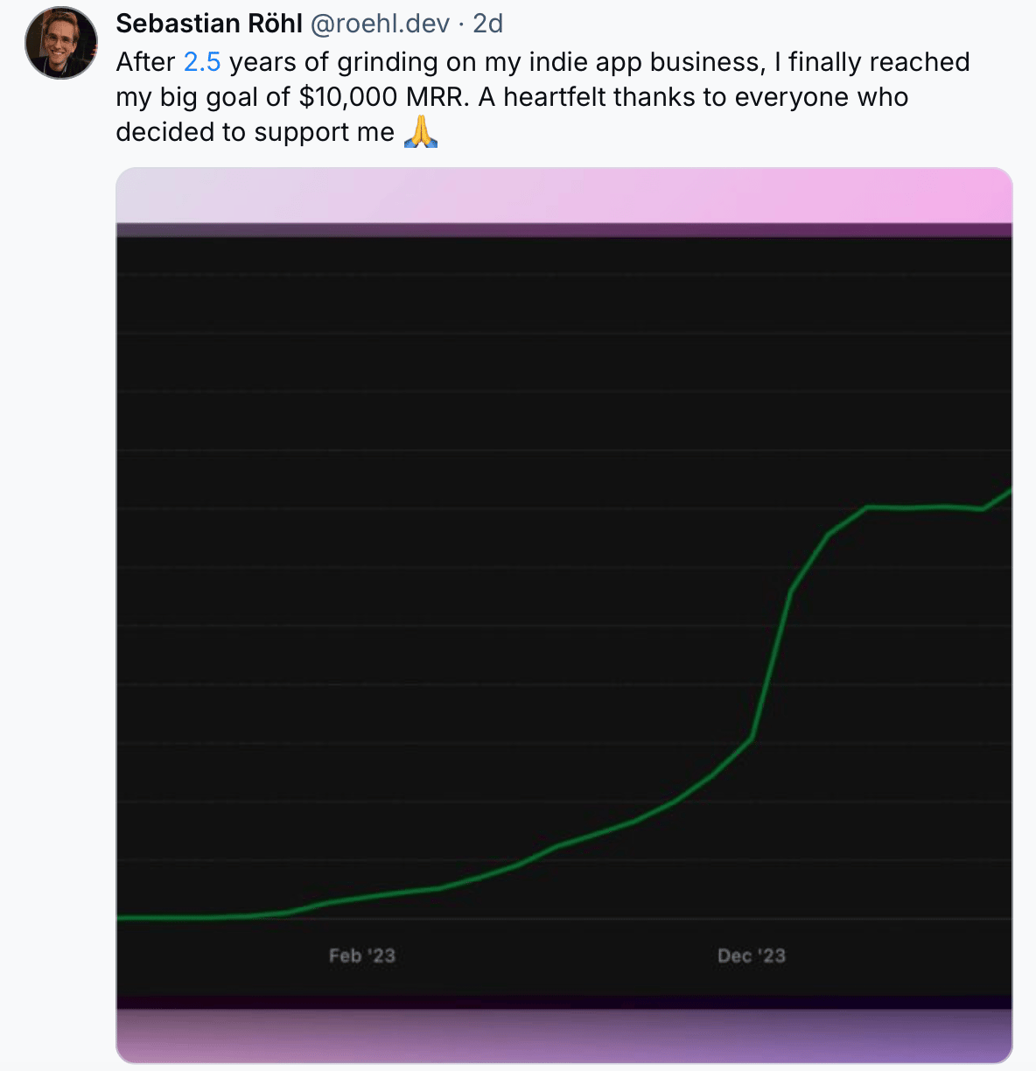The image size is (1036, 1071).
Task: Click the praying hands emoji
Action: 422,131
